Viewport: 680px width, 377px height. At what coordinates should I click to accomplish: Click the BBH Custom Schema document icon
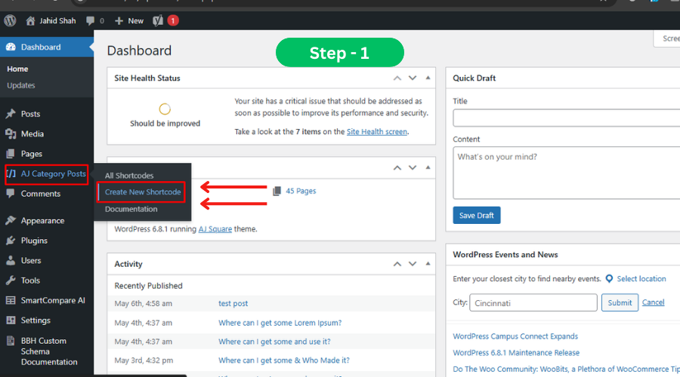[11, 341]
